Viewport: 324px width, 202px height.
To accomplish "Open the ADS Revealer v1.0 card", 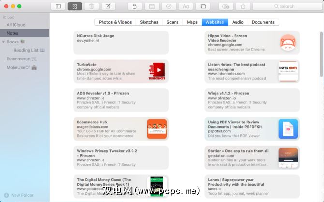I will coord(121,100).
